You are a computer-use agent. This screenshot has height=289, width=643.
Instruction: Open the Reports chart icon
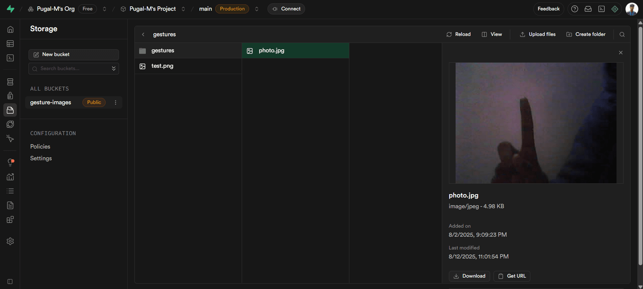10,177
